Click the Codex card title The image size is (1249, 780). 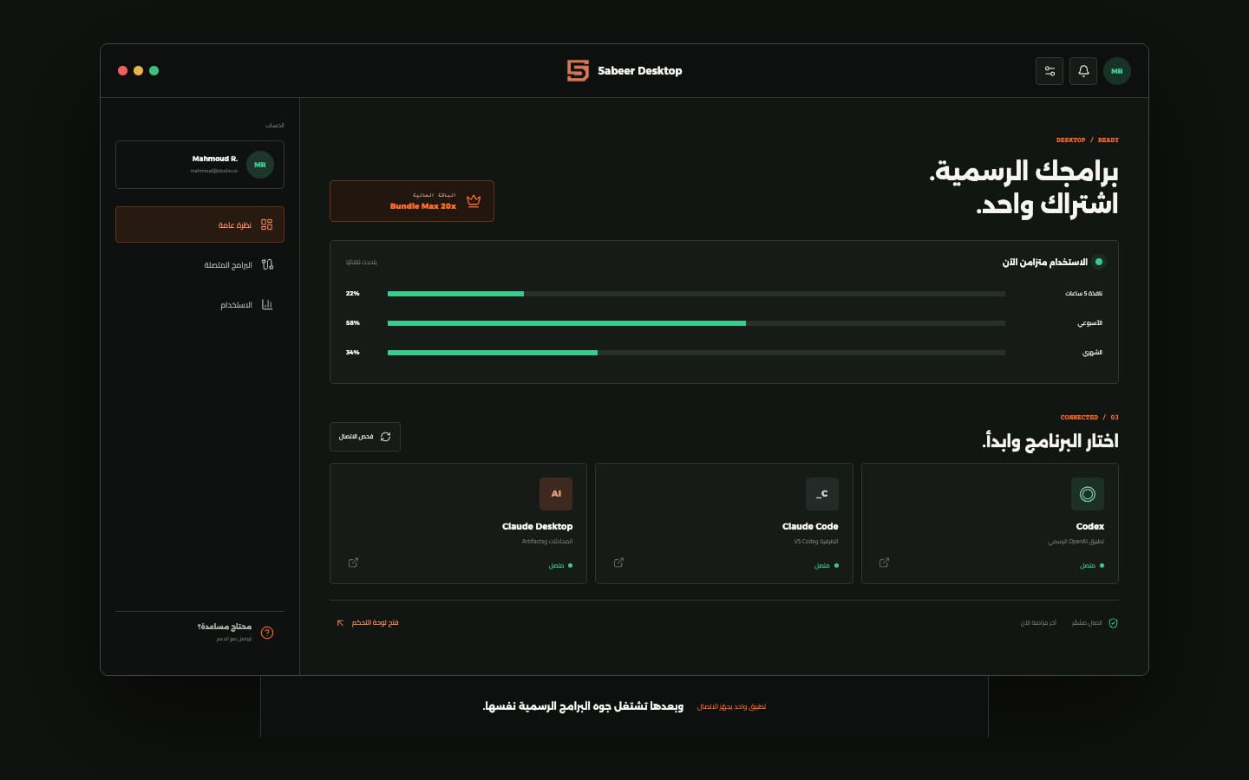pos(1089,526)
